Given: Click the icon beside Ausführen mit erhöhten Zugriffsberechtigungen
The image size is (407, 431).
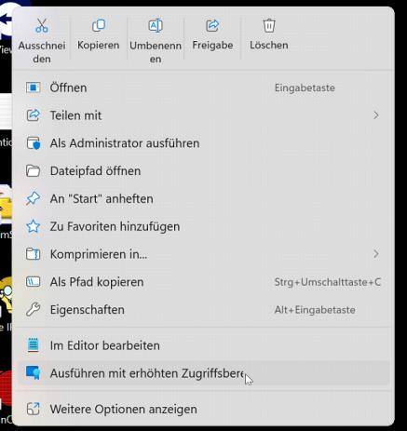Looking at the screenshot, I should 33,372.
